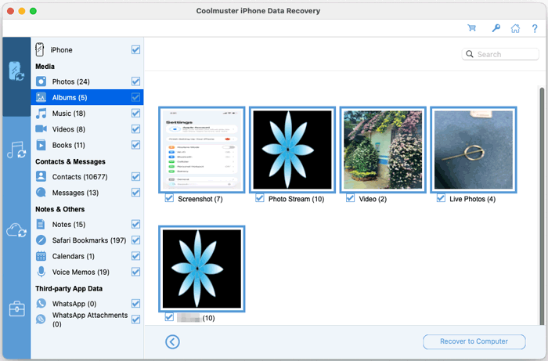
Task: Open the blurred-name album thumbnail
Action: coord(202,269)
